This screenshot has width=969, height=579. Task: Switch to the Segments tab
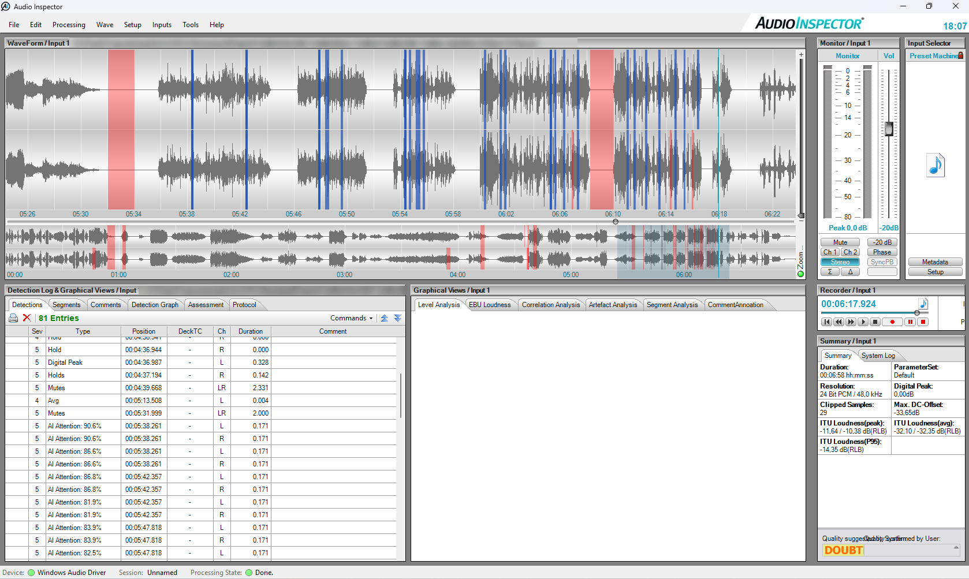66,305
